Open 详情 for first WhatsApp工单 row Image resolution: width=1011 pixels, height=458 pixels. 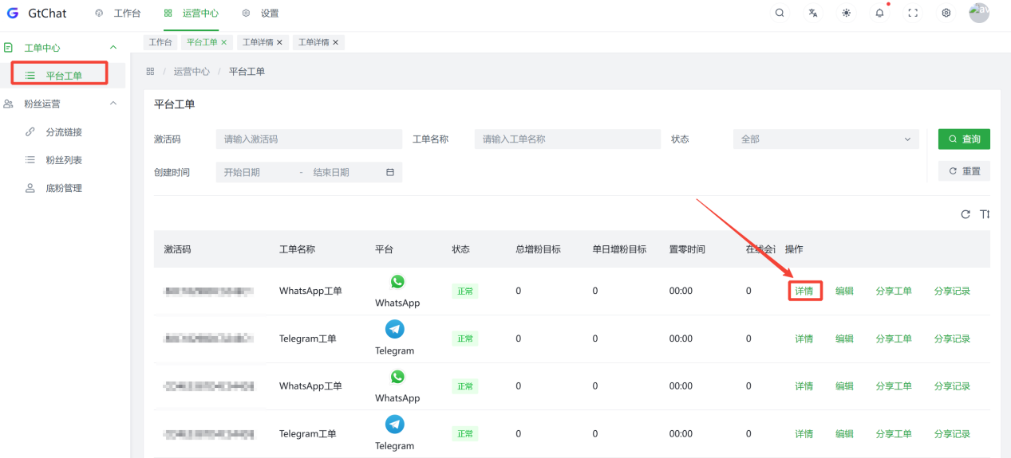click(804, 292)
